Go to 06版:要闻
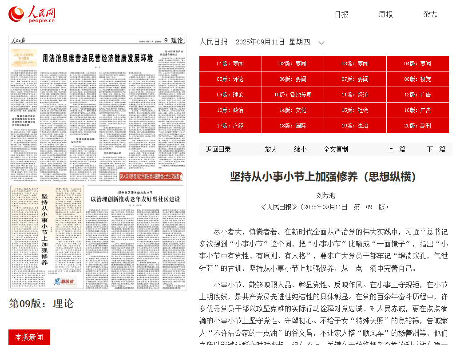 click(293, 79)
